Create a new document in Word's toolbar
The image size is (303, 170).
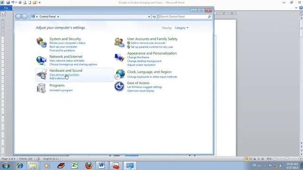tap(29, 2)
